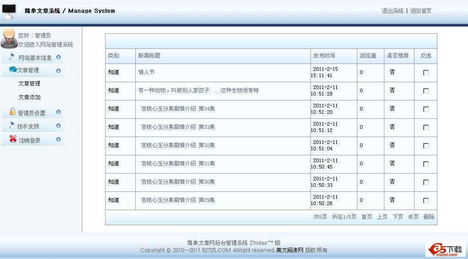Click 知道 category in 情人节 row
The image size is (468, 259).
coord(113,72)
